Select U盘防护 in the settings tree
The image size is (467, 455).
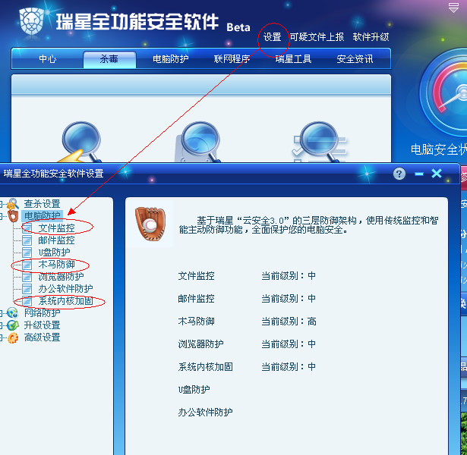(54, 253)
